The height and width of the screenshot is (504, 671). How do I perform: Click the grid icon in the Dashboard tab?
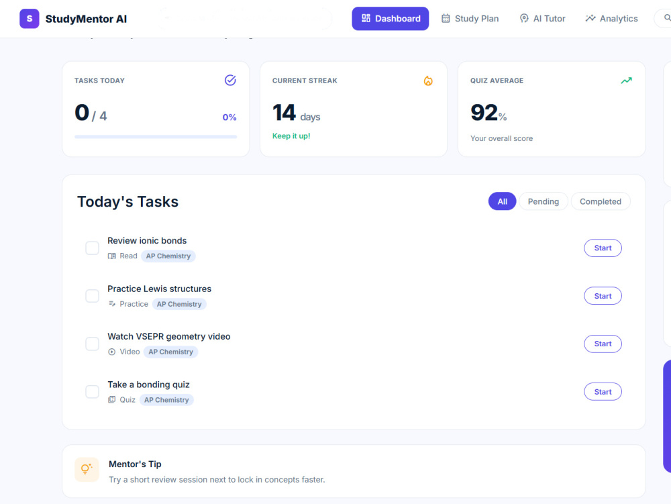366,18
